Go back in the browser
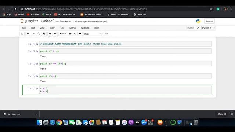The image size is (235, 132). 4,9
